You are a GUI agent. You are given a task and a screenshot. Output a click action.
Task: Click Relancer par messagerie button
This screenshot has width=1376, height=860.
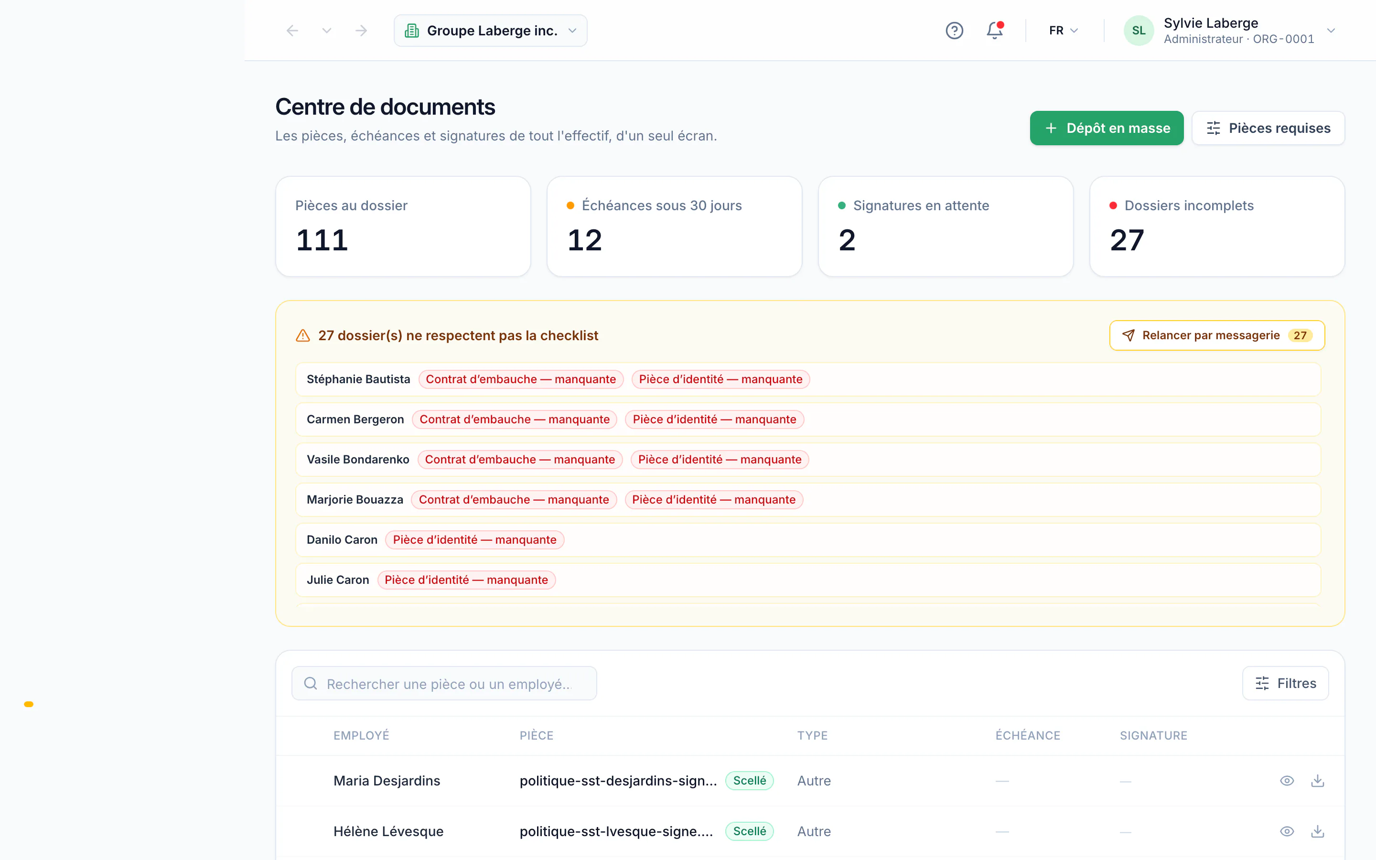click(x=1217, y=335)
